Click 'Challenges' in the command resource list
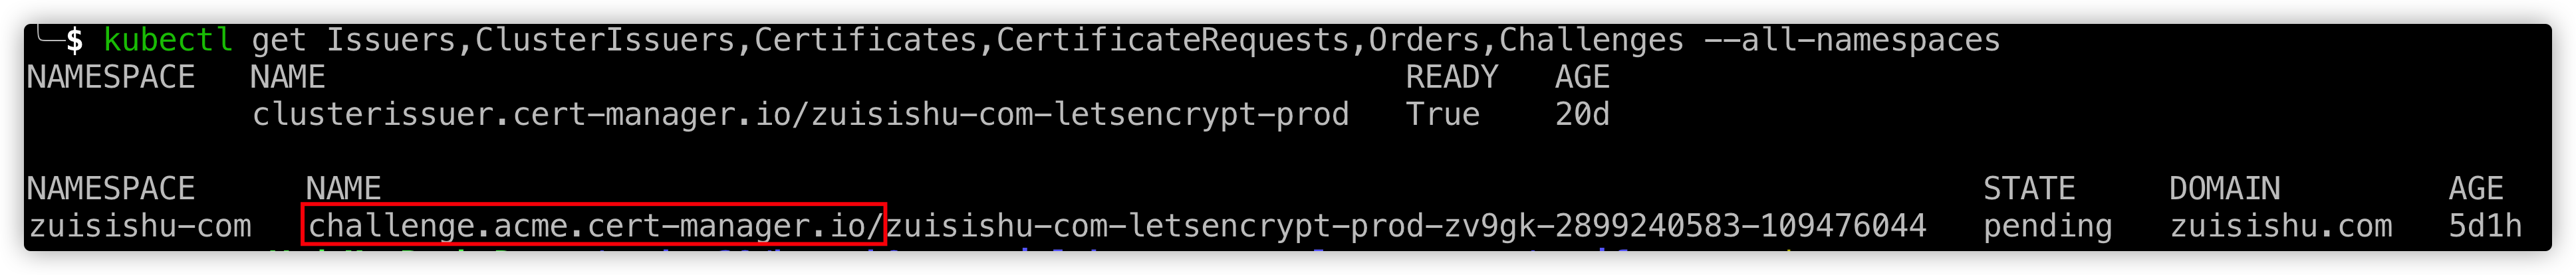The height and width of the screenshot is (275, 2576). 1592,41
